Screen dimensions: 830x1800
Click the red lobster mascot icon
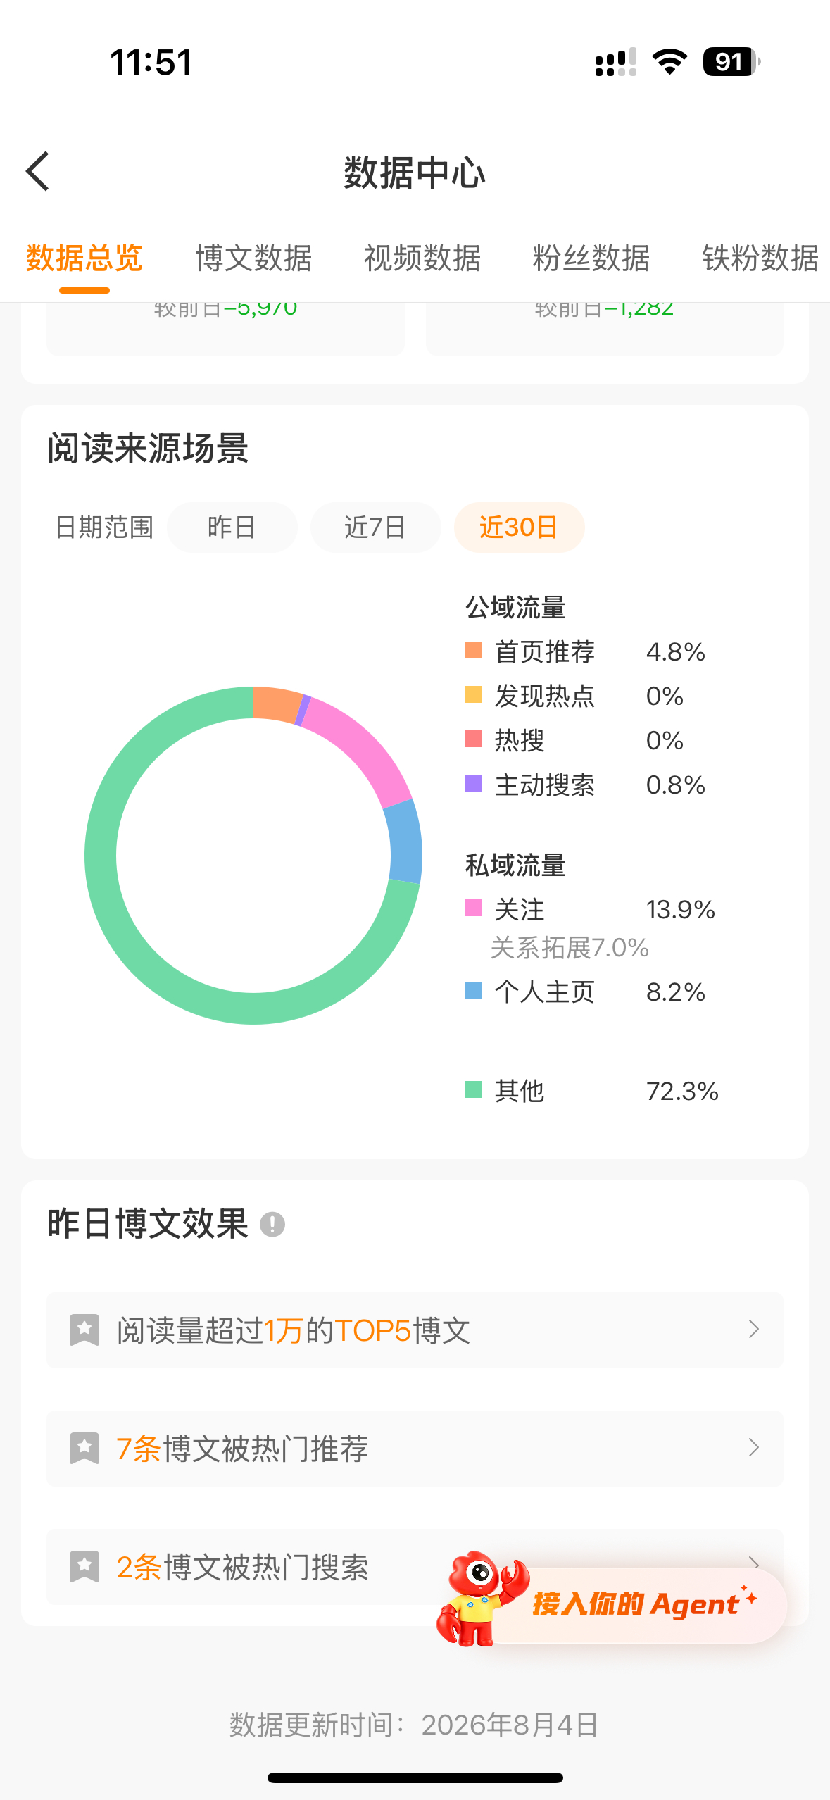point(480,1599)
